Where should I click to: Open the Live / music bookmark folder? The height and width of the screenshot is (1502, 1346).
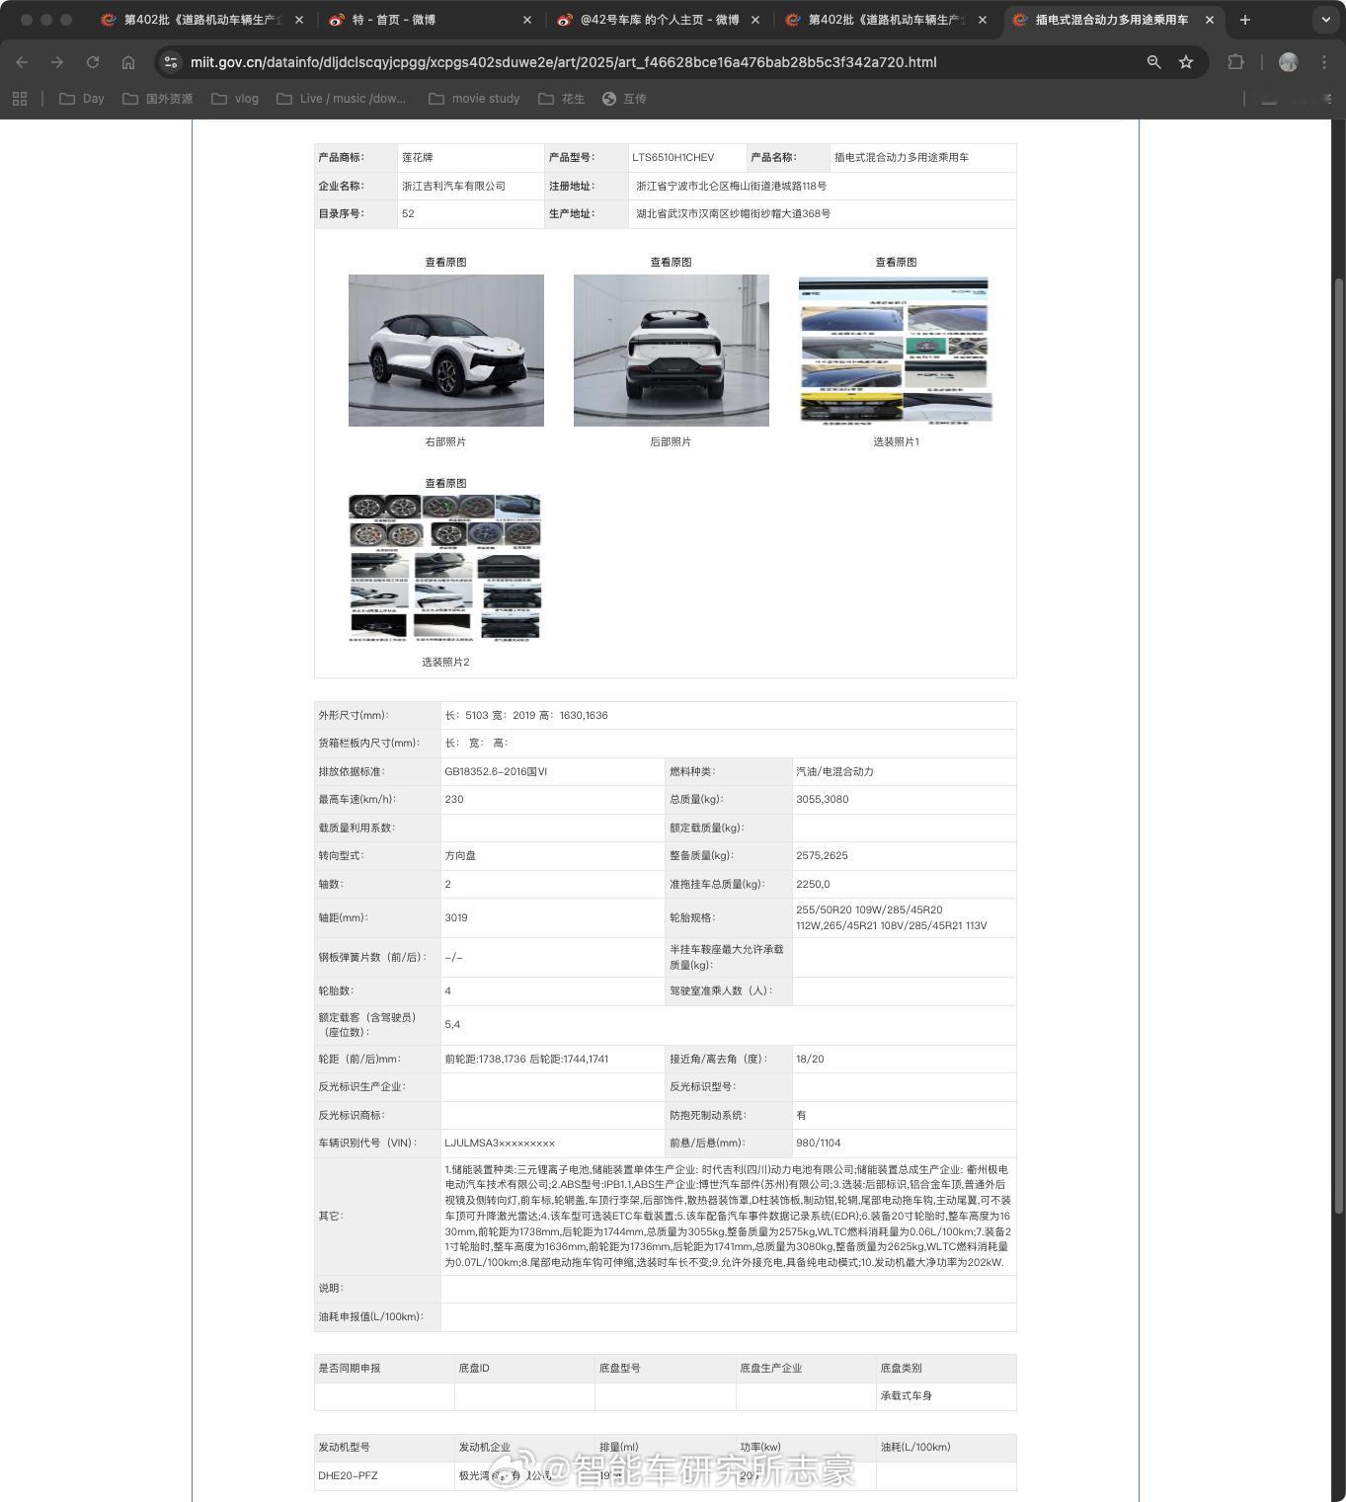click(x=342, y=99)
